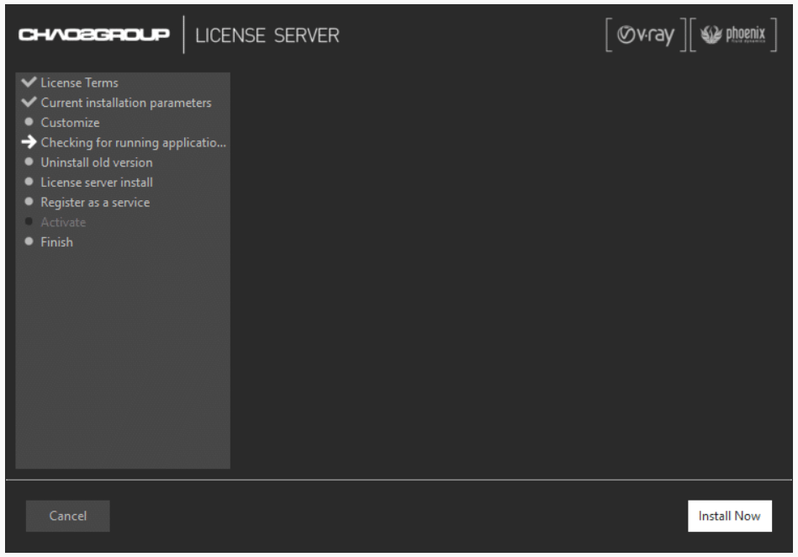Open the Current installation parameters step
The height and width of the screenshot is (557, 798).
(x=125, y=103)
